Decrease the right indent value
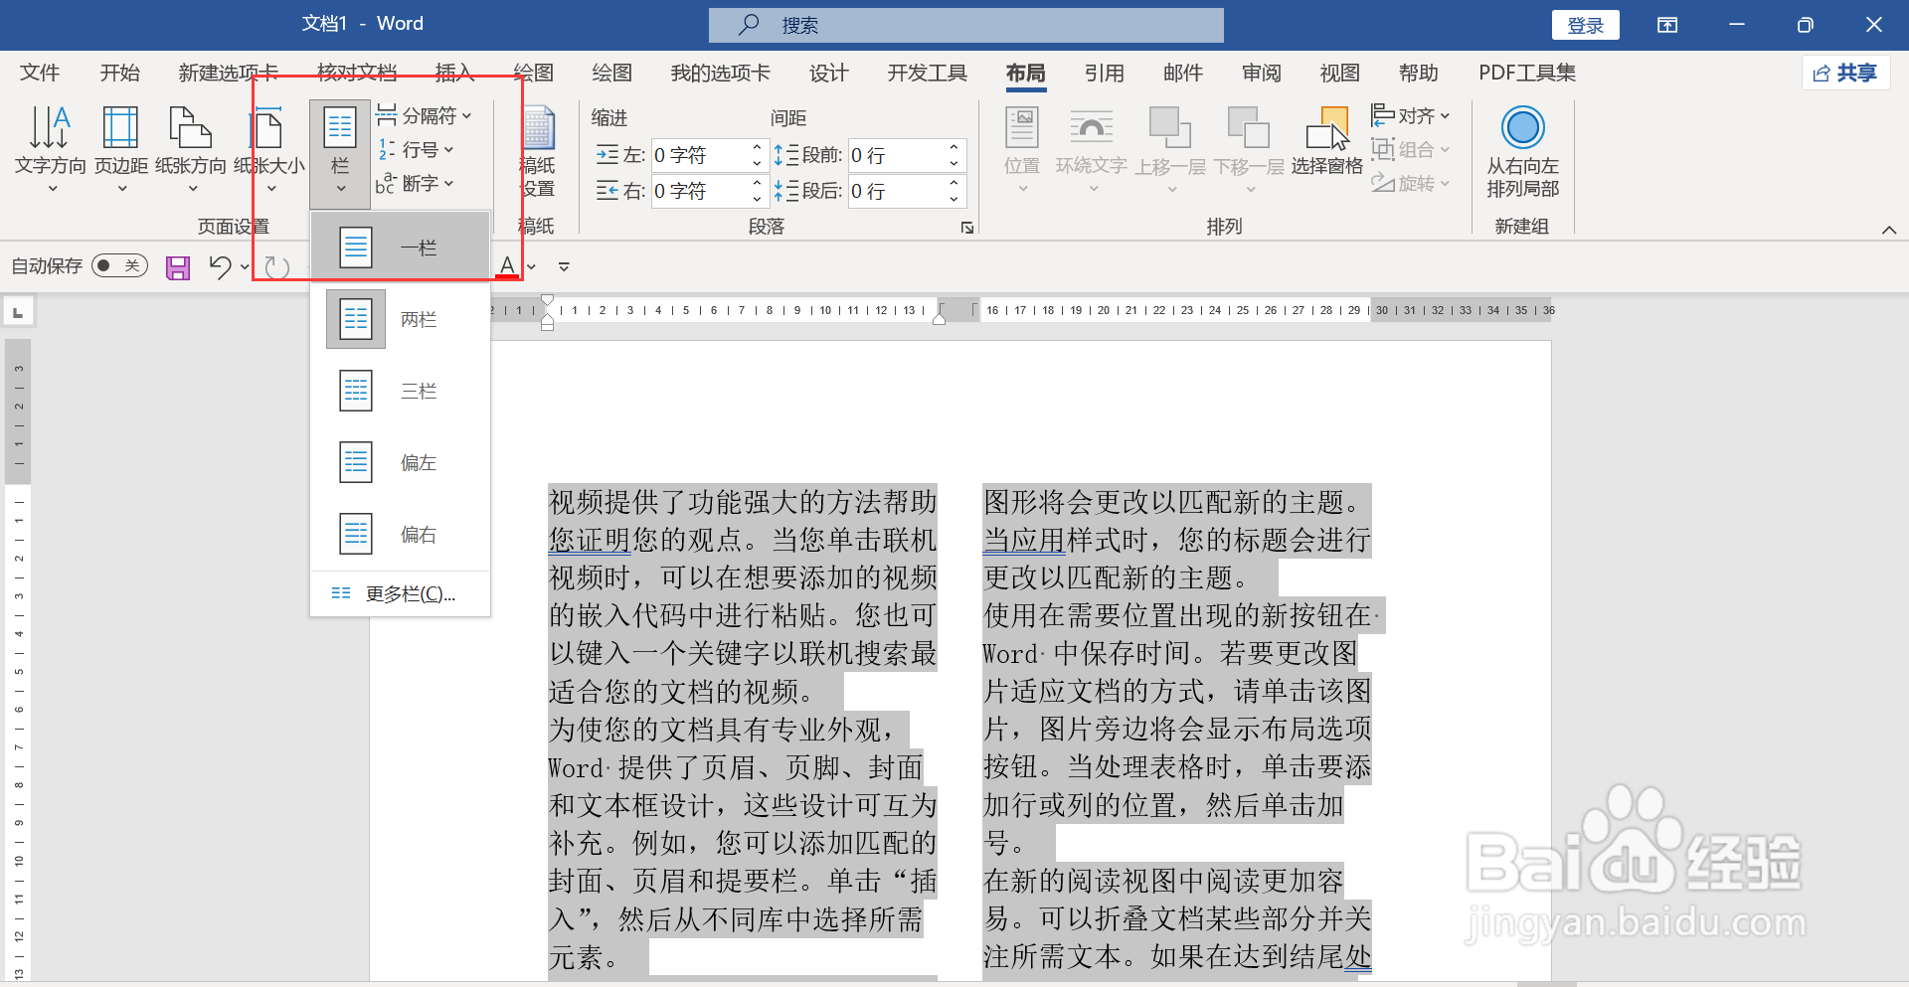This screenshot has height=987, width=1909. pos(757,199)
